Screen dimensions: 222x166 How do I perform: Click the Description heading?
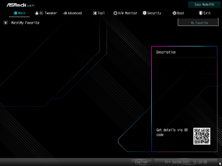166,52
